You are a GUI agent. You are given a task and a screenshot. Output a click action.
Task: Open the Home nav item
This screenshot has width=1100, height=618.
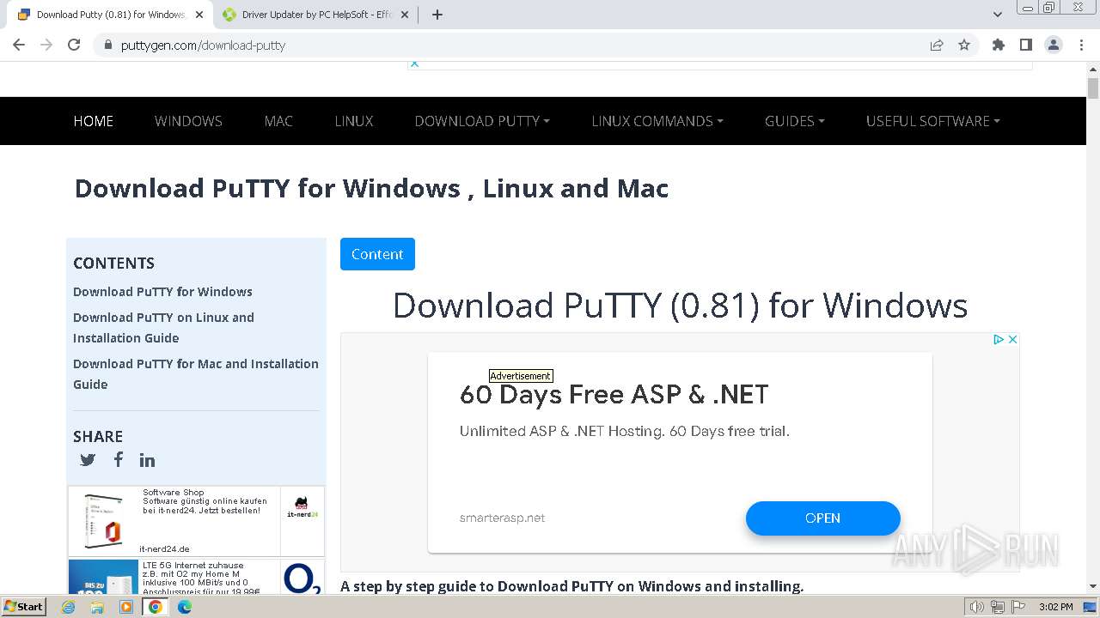point(94,121)
